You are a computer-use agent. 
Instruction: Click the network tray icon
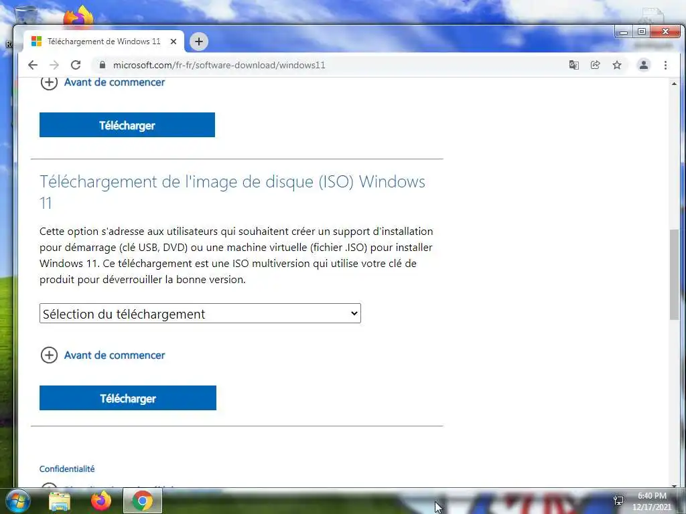618,501
